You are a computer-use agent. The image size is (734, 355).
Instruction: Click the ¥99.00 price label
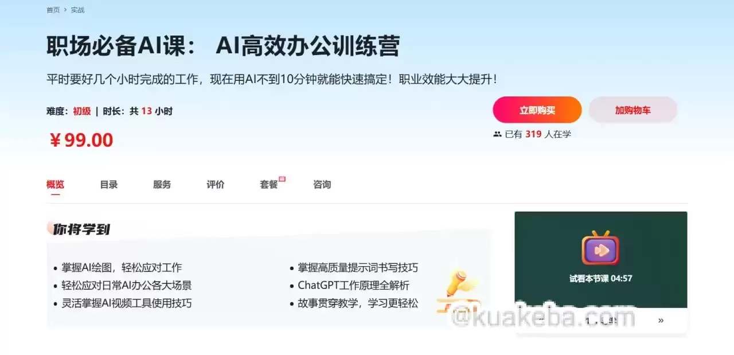[81, 140]
